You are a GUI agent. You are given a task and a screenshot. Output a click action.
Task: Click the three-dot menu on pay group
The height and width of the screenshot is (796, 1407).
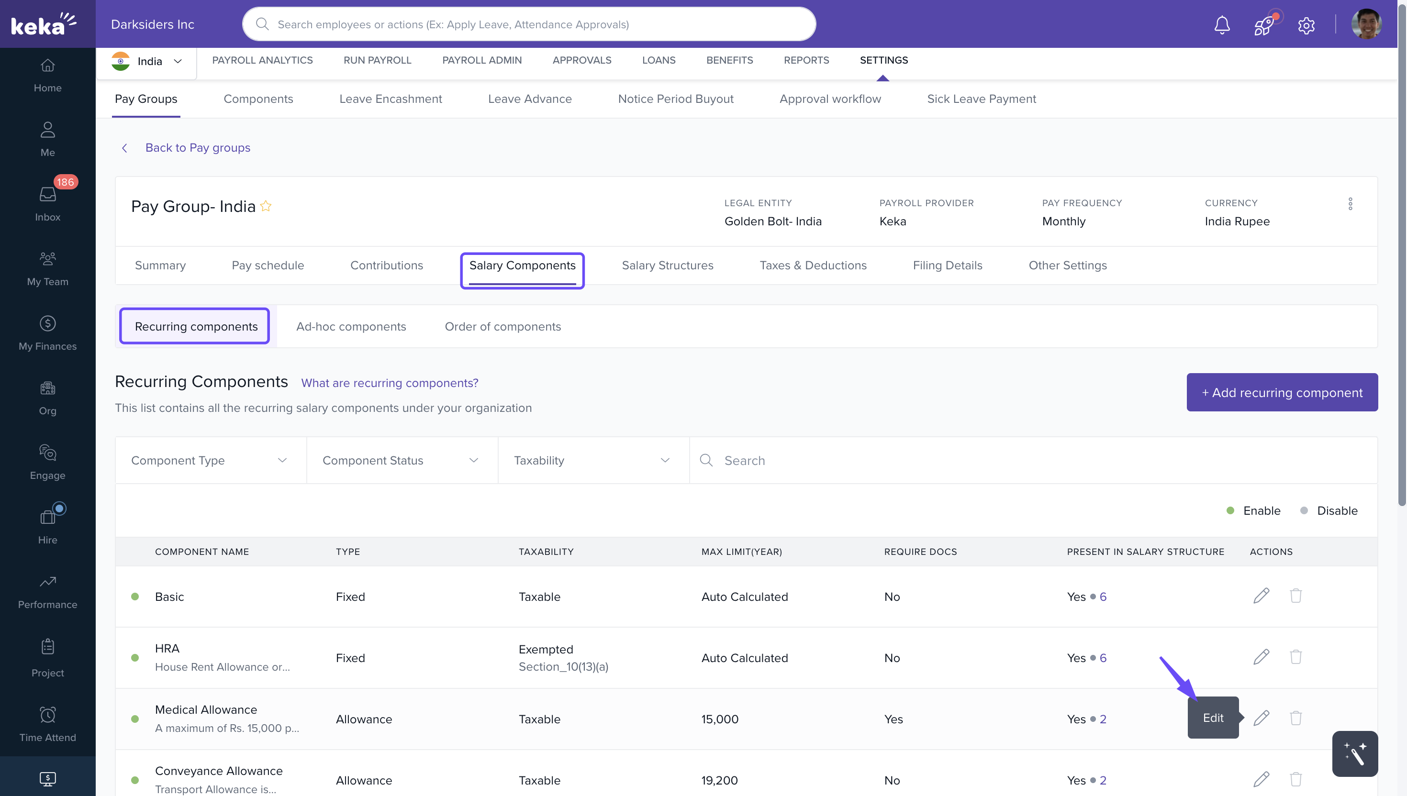point(1350,204)
